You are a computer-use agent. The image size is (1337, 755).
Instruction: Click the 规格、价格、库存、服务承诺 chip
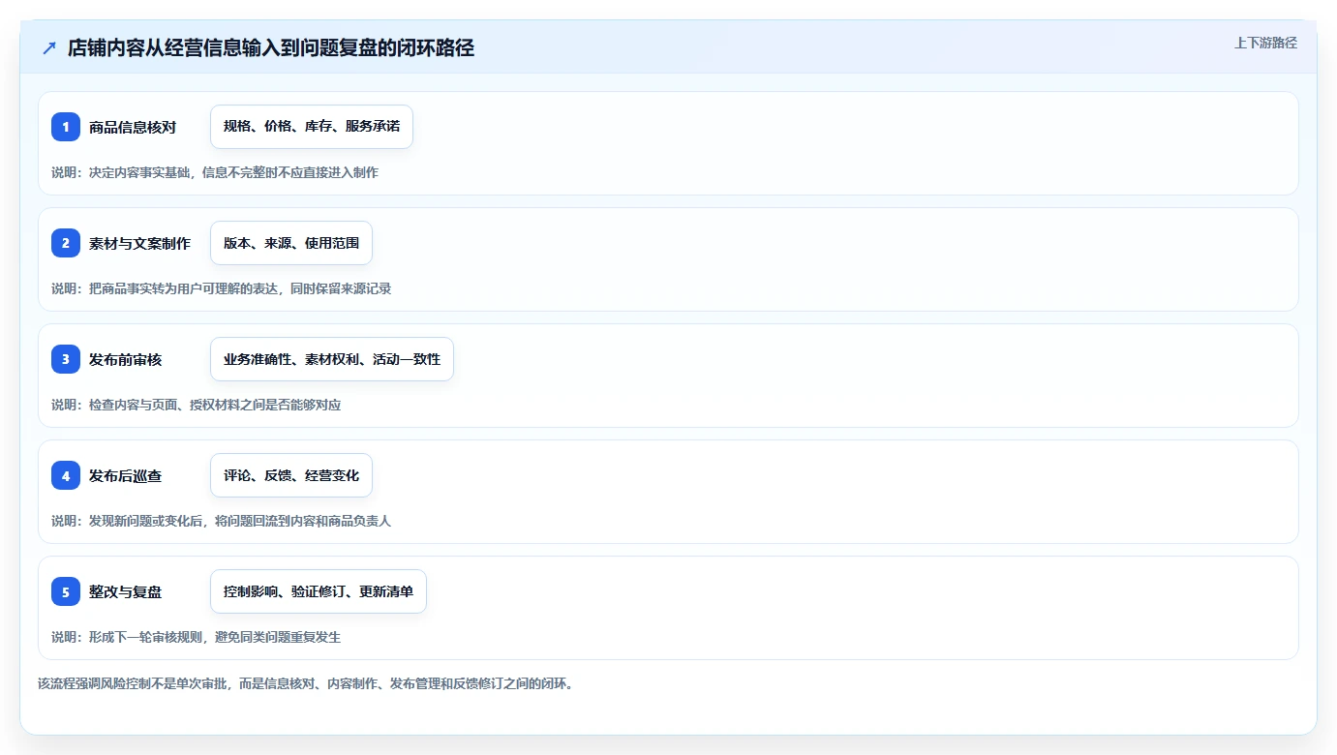312,127
